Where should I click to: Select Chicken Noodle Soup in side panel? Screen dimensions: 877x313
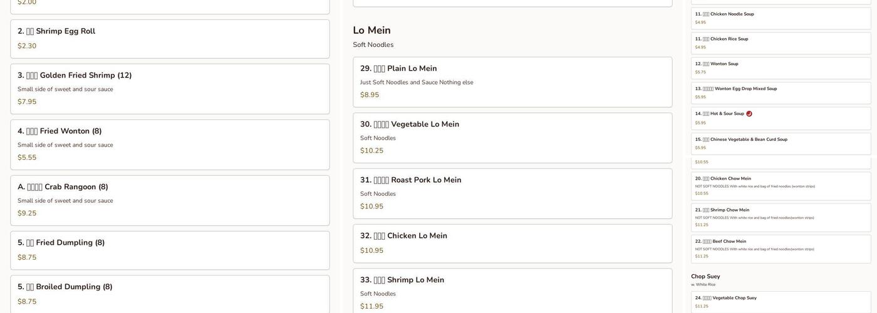point(781,18)
